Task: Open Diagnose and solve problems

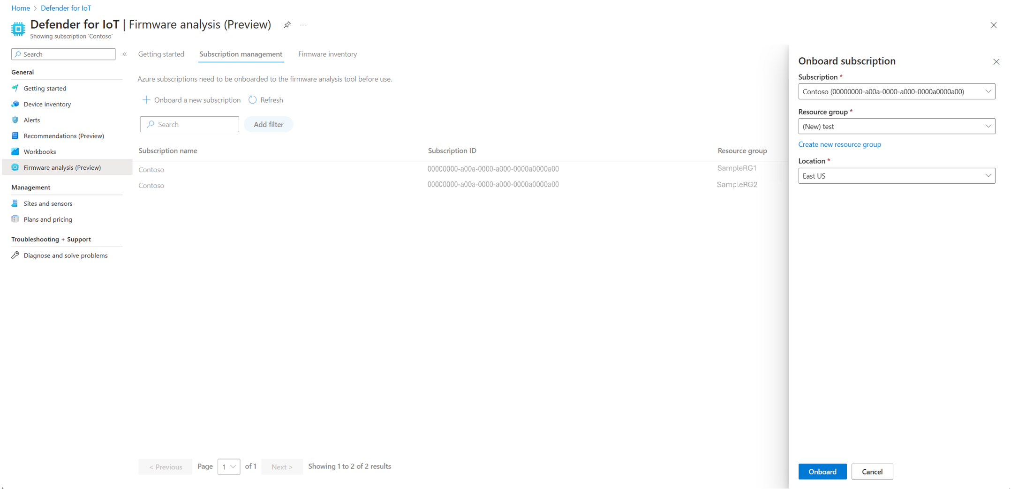Action: 66,256
